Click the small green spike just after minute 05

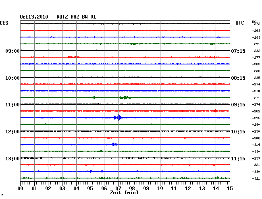[x=94, y=97]
